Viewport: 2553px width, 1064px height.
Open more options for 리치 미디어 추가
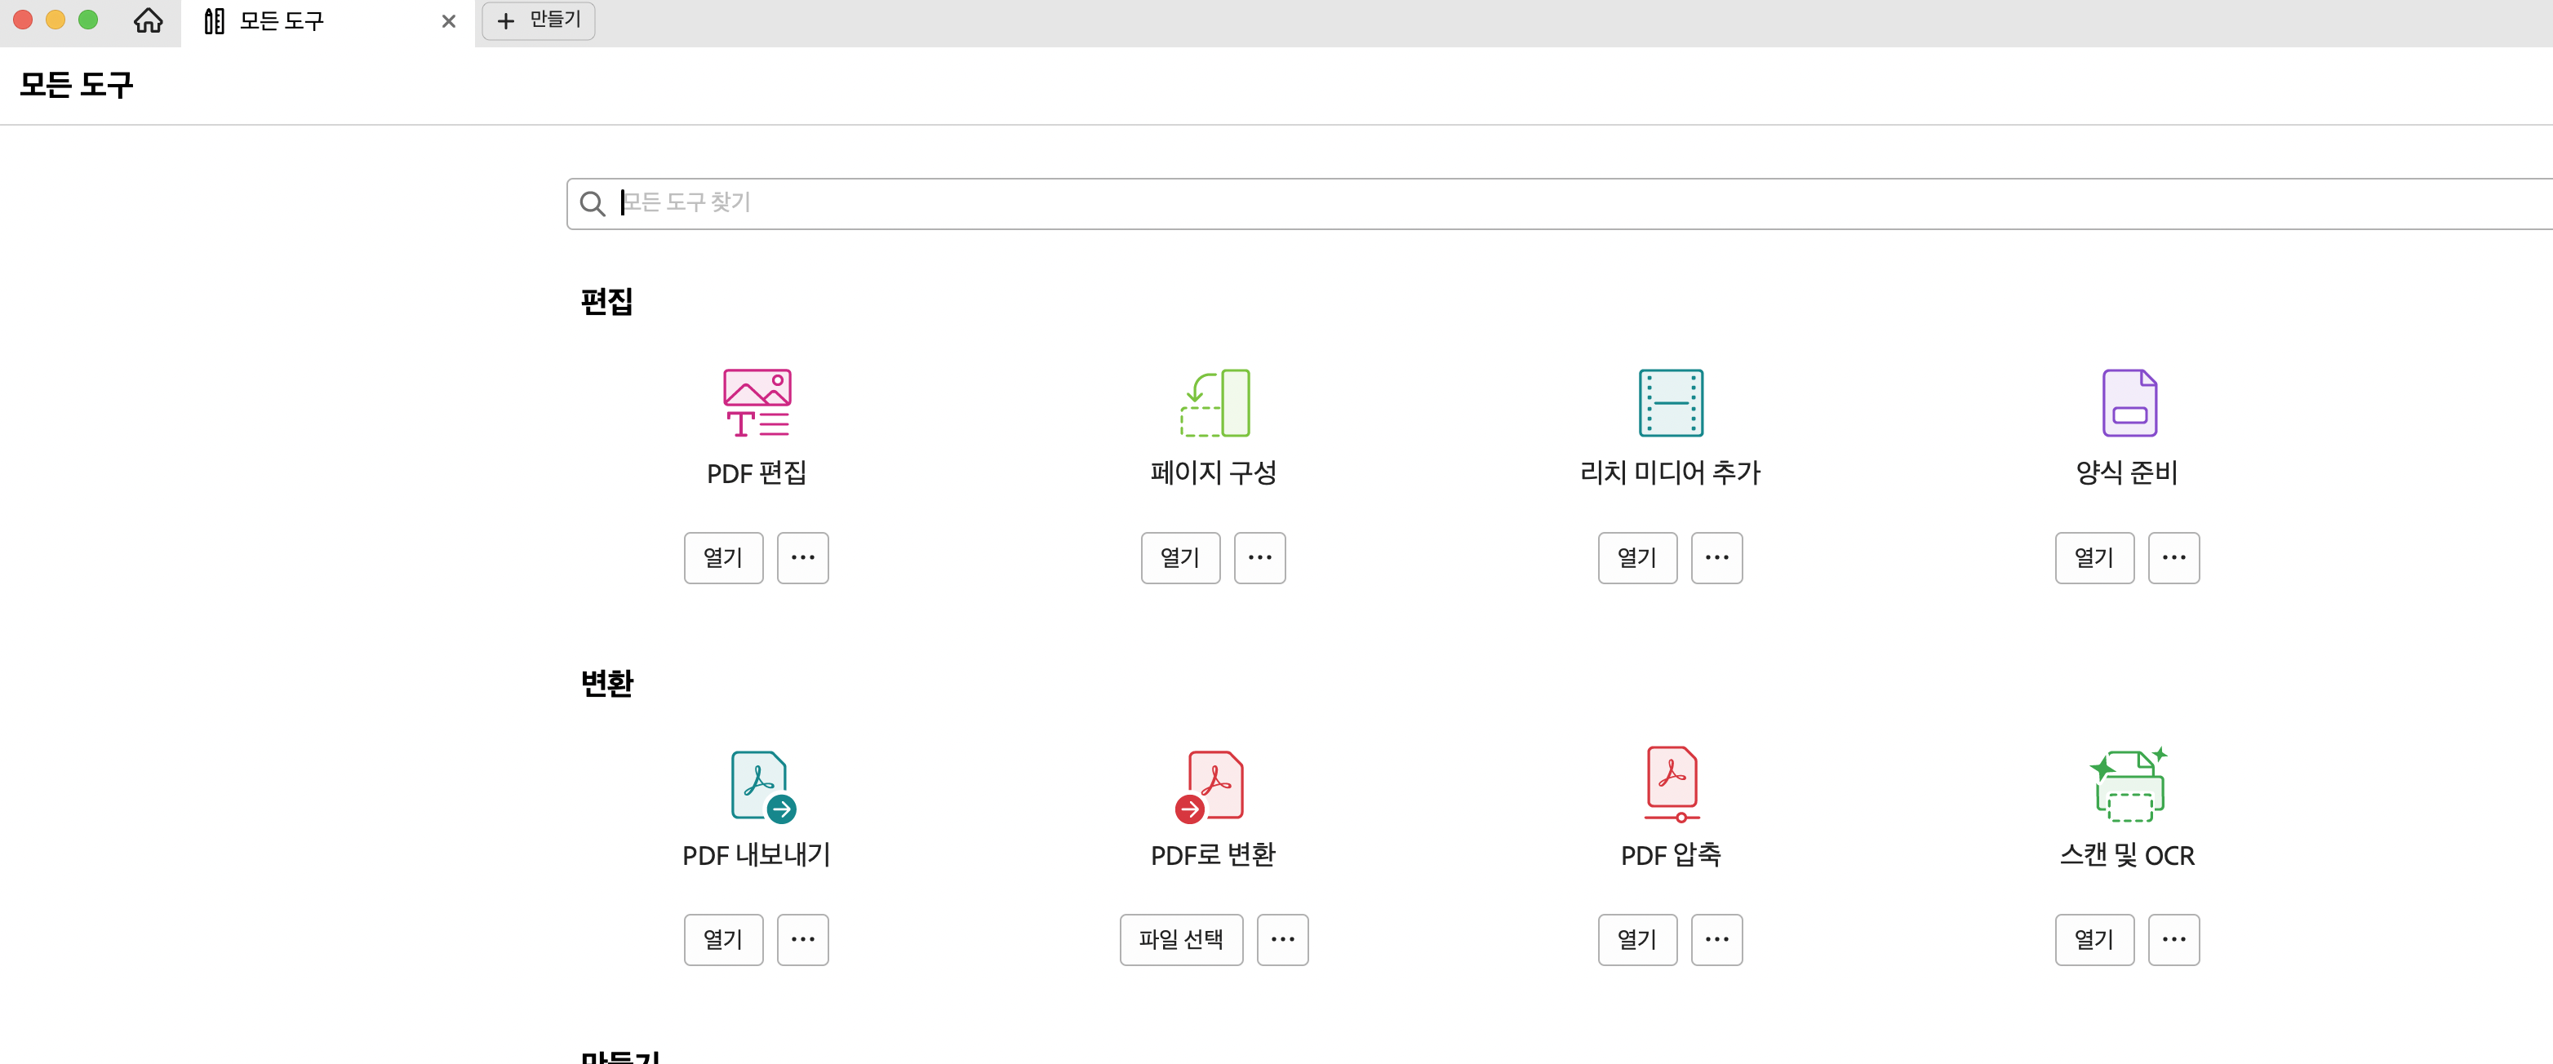(x=1716, y=558)
